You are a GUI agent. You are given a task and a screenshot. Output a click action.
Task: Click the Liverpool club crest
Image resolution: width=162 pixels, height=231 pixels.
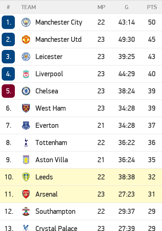(x=26, y=74)
